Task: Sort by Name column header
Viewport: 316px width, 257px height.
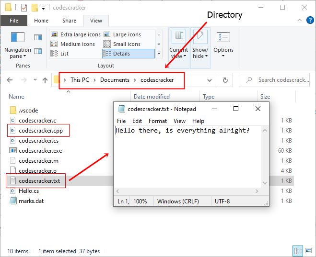Action: (x=16, y=97)
